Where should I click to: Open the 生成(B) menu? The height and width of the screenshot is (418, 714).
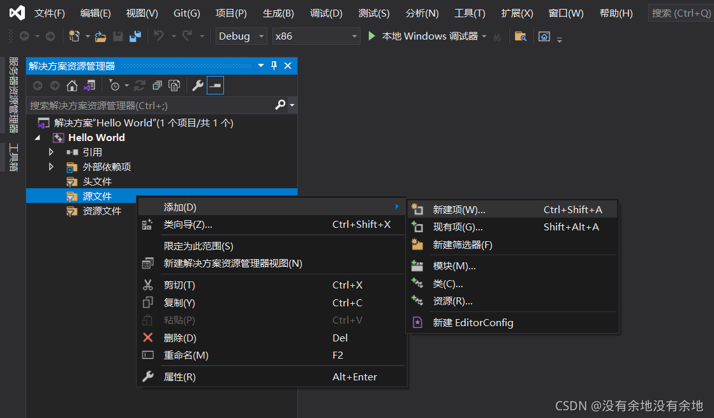pyautogui.click(x=278, y=13)
